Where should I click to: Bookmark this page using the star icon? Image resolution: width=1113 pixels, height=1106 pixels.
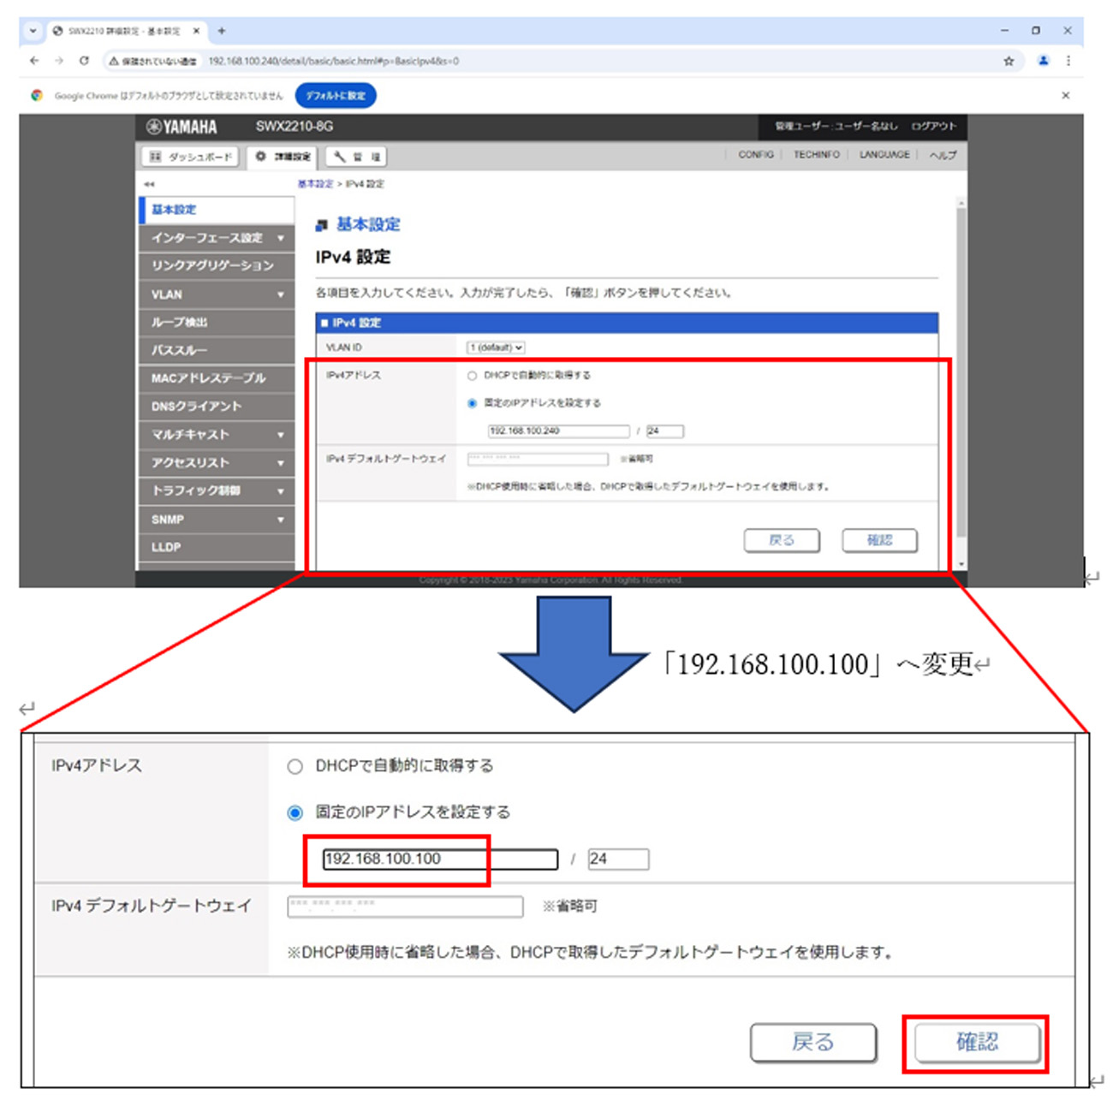point(1009,61)
